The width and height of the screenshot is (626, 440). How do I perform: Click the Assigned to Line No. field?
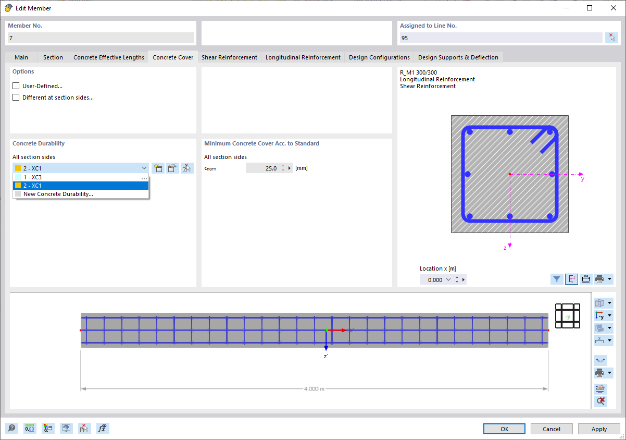(501, 38)
